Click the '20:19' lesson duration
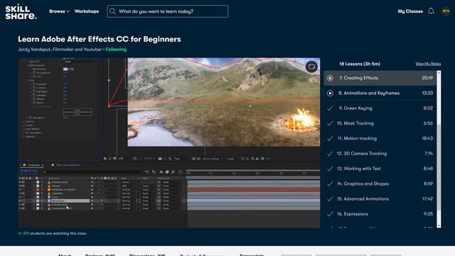The height and width of the screenshot is (256, 455). pyautogui.click(x=427, y=78)
